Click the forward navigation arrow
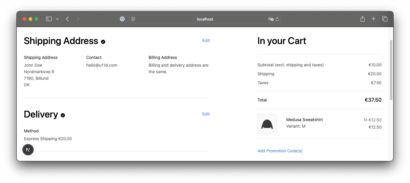The height and width of the screenshot is (183, 410). click(78, 19)
